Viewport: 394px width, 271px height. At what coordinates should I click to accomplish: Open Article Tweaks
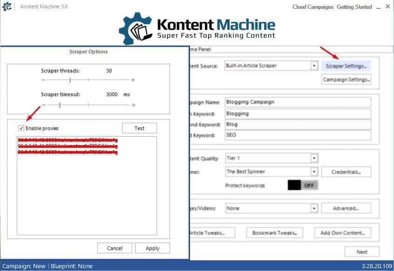212,233
